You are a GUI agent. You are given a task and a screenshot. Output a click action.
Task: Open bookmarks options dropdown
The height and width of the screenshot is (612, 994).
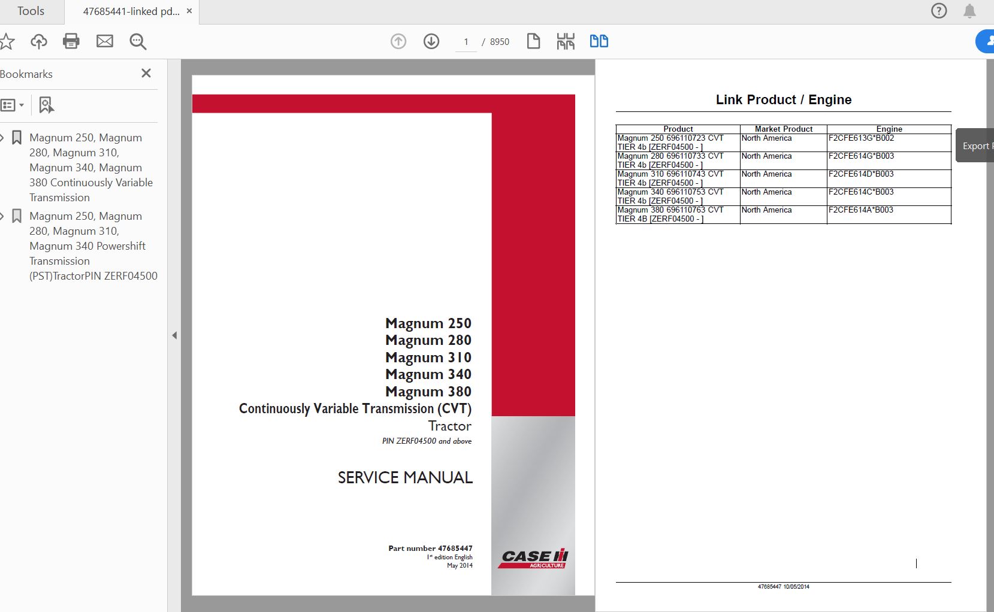tap(12, 105)
